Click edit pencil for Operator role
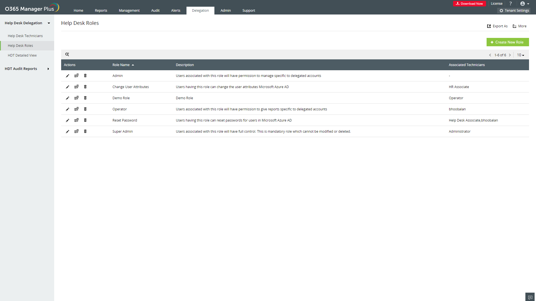 coord(68,109)
